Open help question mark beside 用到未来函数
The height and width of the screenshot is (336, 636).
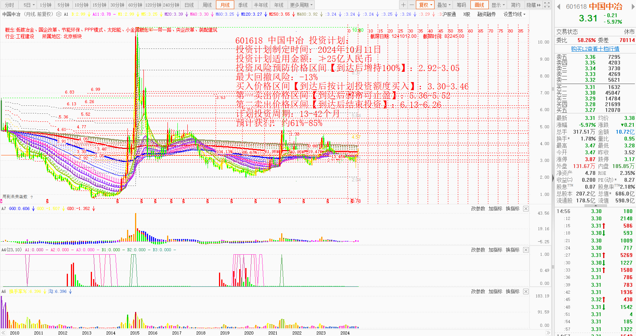[32, 197]
